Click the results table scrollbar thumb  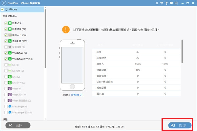(x=182, y=51)
